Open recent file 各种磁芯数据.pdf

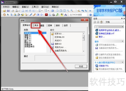point(107,34)
